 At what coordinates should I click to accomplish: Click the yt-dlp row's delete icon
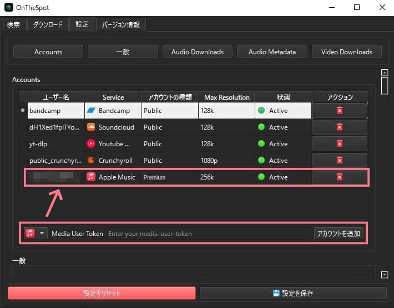click(x=340, y=144)
